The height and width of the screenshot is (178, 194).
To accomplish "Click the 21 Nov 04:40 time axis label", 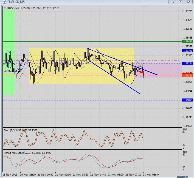I will tap(98, 175).
